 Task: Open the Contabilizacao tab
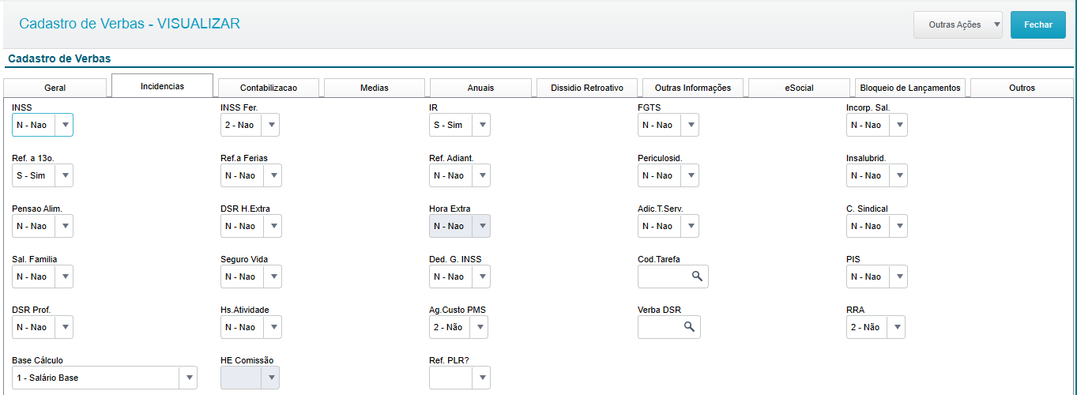(x=269, y=88)
